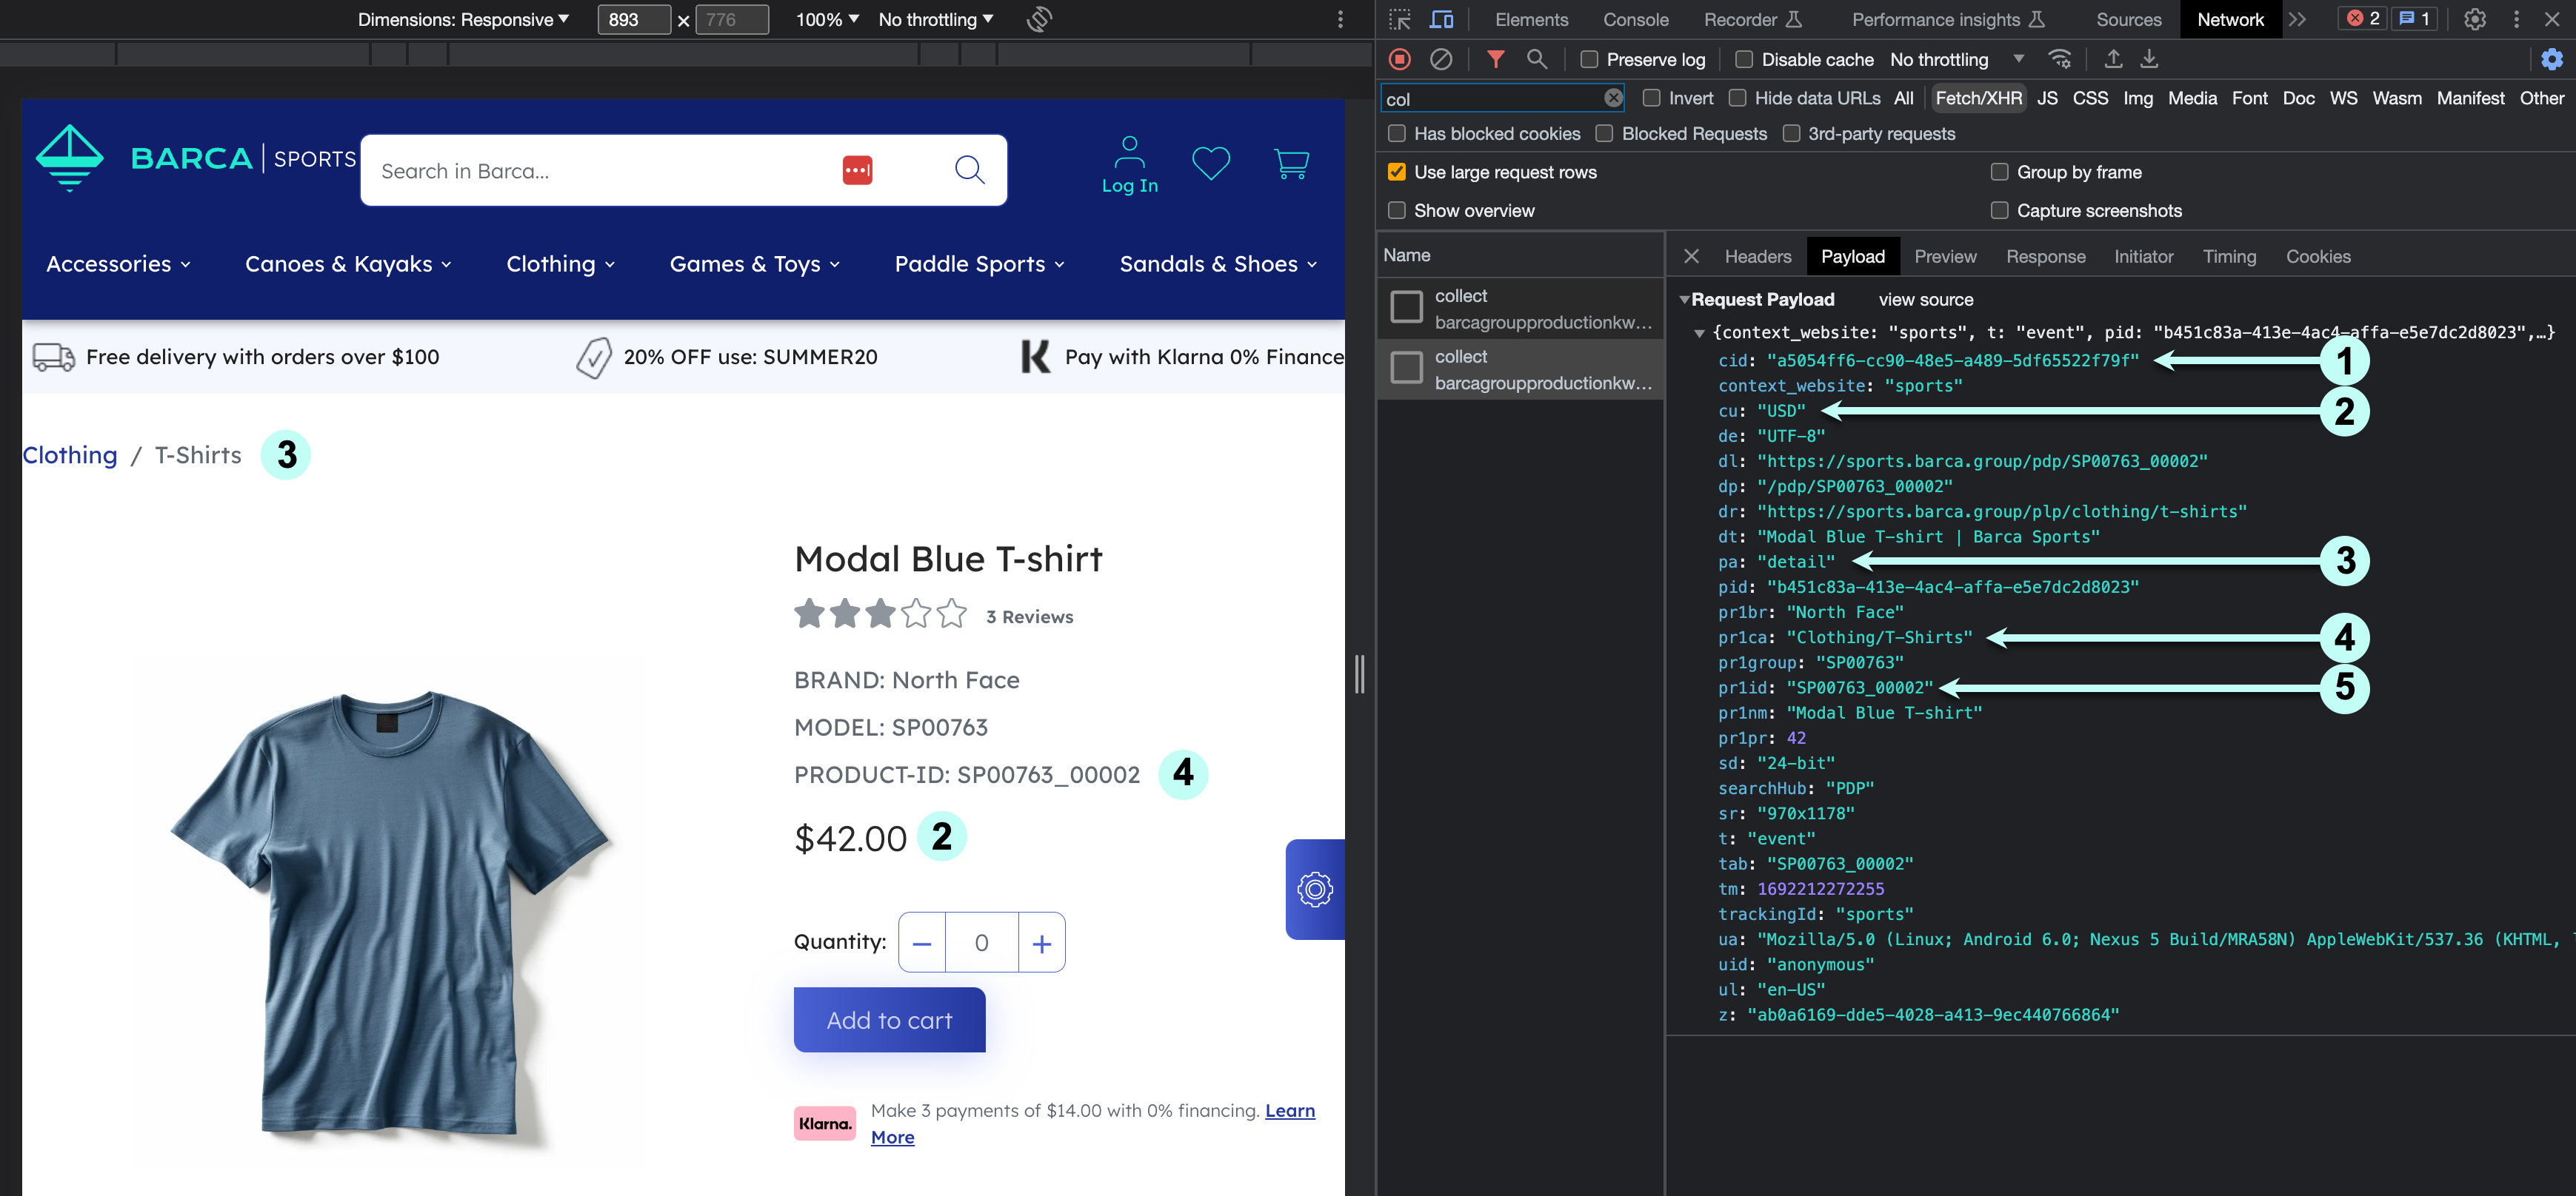Switch to the Elements tab
Viewport: 2576px width, 1196px height.
[1531, 19]
